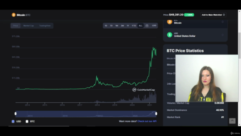Set chart range to 1D
Screen dimensions: 241x136
pyautogui.click(x=106, y=26)
